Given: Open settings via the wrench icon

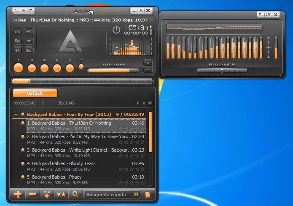Looking at the screenshot, I should point(24,10).
